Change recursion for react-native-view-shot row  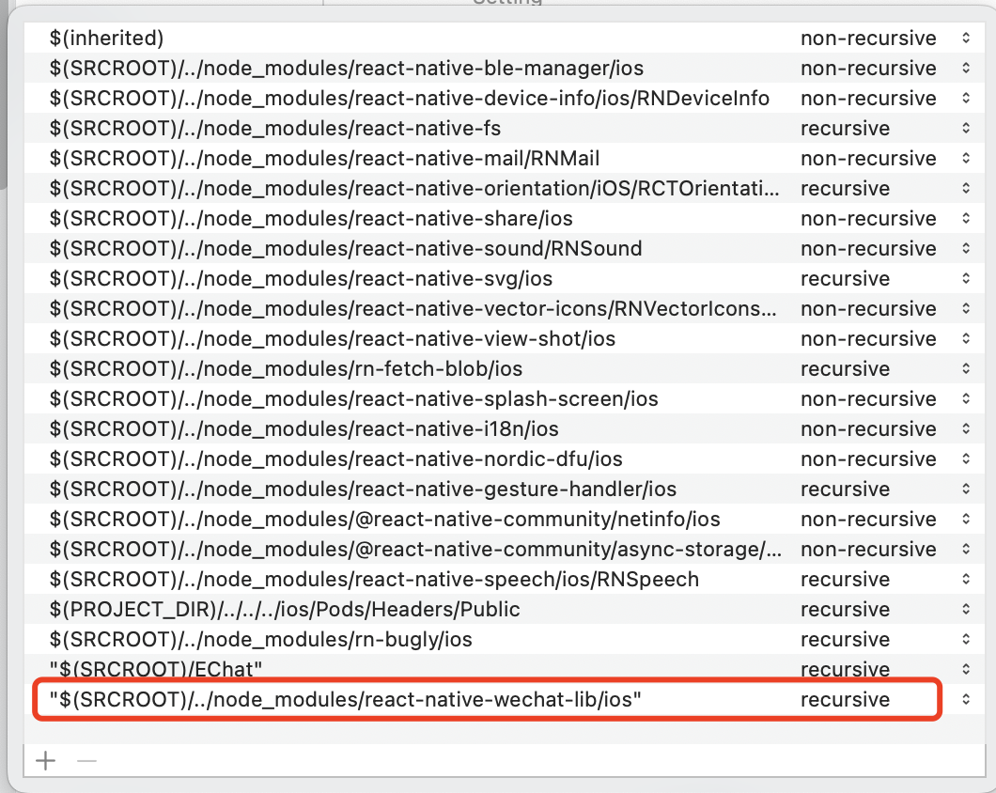point(966,338)
